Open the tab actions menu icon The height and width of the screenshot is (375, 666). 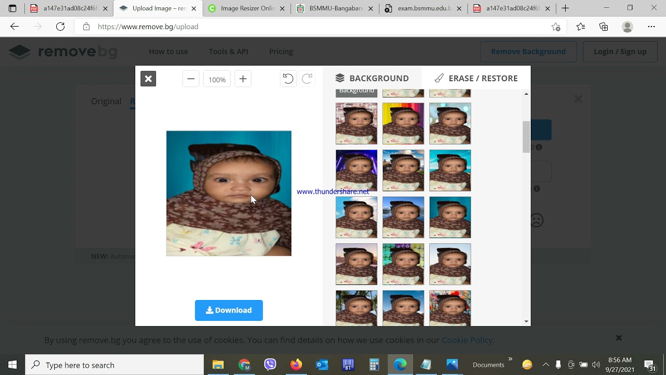click(12, 8)
